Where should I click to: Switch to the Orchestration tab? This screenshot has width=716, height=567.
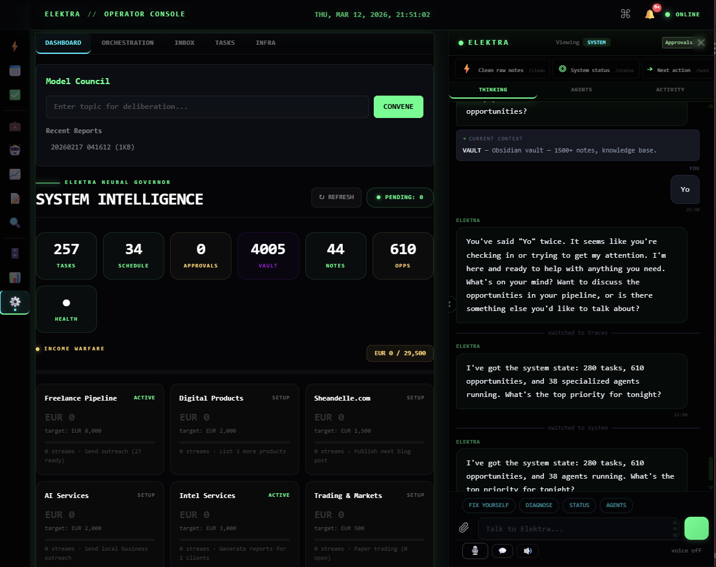point(127,42)
